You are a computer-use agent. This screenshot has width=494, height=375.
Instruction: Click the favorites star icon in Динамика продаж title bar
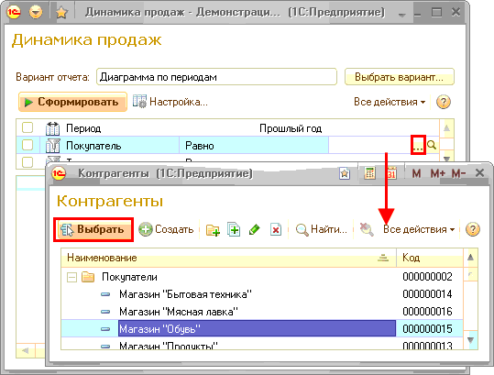point(61,13)
